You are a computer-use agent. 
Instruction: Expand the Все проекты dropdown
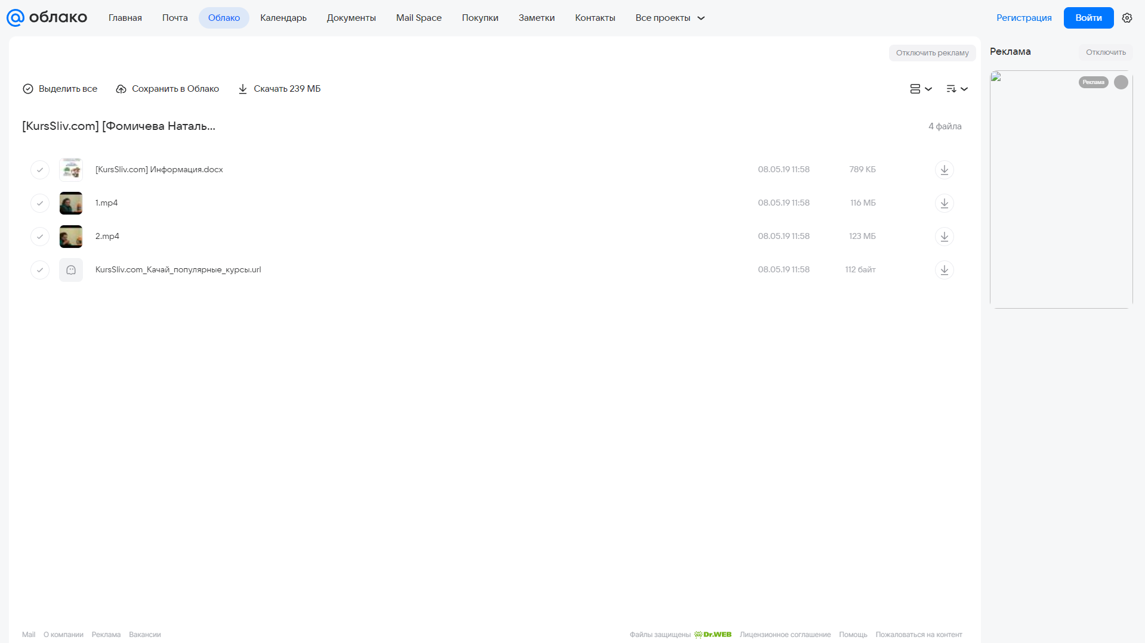670,18
